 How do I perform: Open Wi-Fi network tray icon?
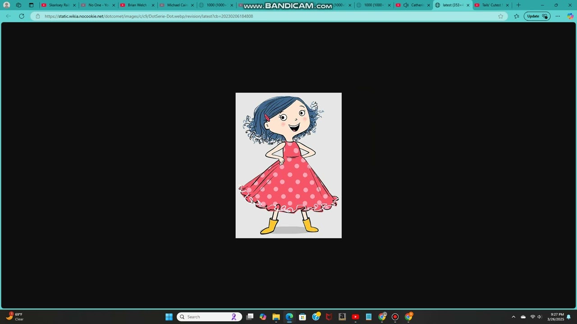[532, 317]
